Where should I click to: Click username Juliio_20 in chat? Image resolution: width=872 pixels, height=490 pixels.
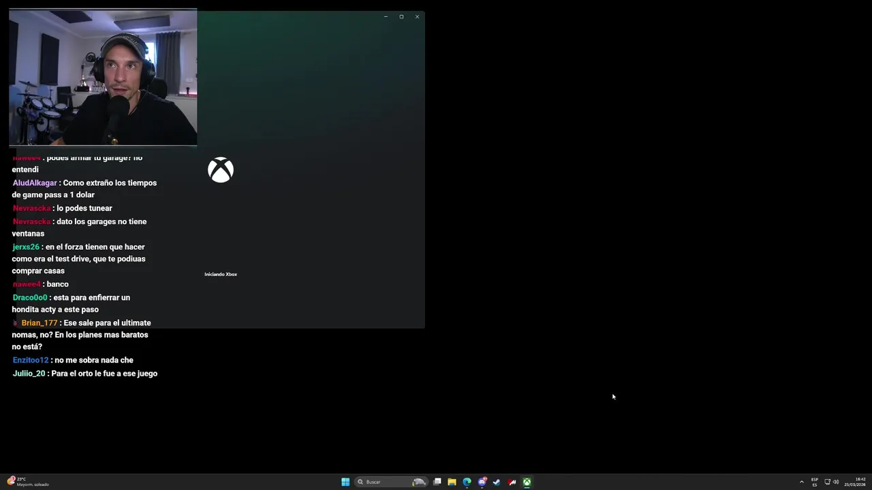coord(29,374)
